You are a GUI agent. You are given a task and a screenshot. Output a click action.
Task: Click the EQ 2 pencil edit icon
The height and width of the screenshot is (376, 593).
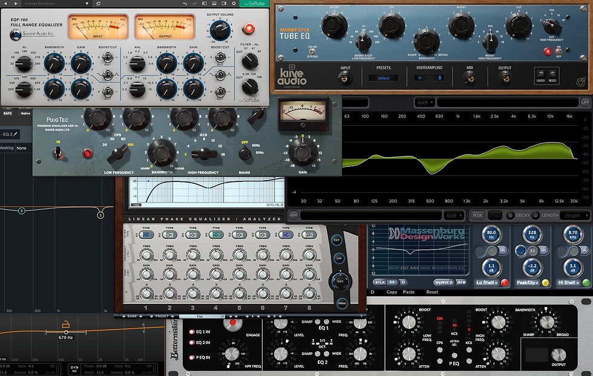click(x=16, y=134)
